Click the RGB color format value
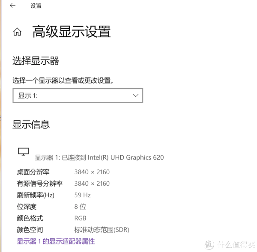 tap(80, 218)
